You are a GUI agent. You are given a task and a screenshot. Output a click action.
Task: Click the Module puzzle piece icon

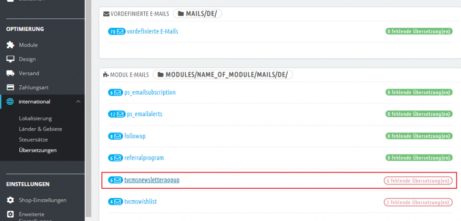pos(10,45)
